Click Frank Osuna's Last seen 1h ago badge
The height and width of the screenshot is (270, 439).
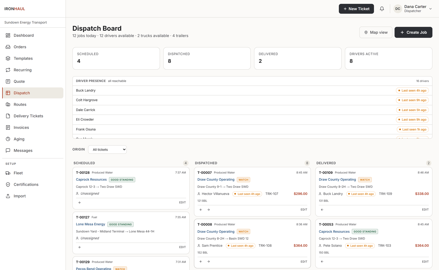point(413,129)
